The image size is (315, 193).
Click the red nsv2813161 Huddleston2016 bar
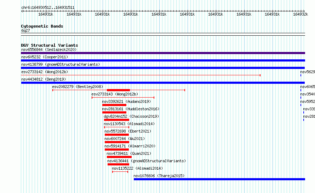[114, 112]
